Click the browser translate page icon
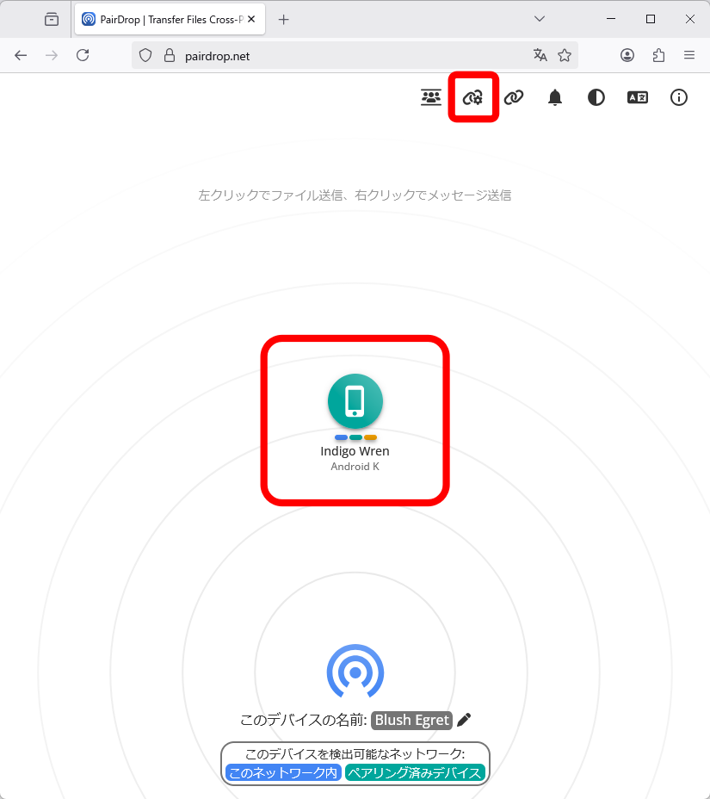 pos(540,55)
